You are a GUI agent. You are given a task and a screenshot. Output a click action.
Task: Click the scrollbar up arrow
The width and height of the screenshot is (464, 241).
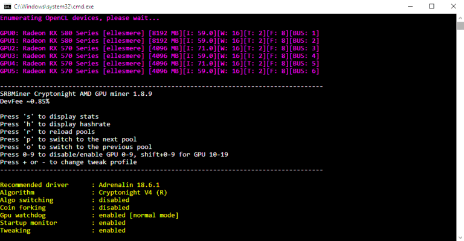460,17
